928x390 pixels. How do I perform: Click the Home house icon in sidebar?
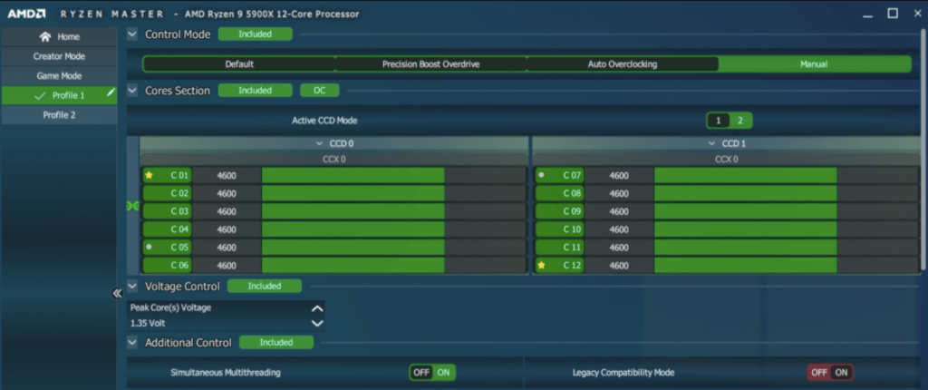point(45,37)
